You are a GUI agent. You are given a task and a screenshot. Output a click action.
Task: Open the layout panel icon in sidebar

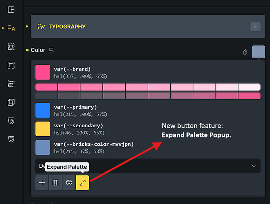click(11, 9)
